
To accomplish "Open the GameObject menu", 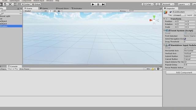I will (14, 1).
